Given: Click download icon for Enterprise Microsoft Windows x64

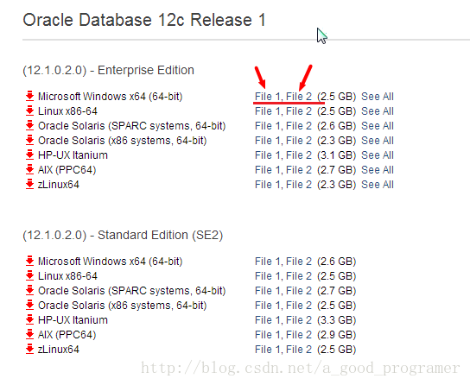Looking at the screenshot, I should 29,96.
